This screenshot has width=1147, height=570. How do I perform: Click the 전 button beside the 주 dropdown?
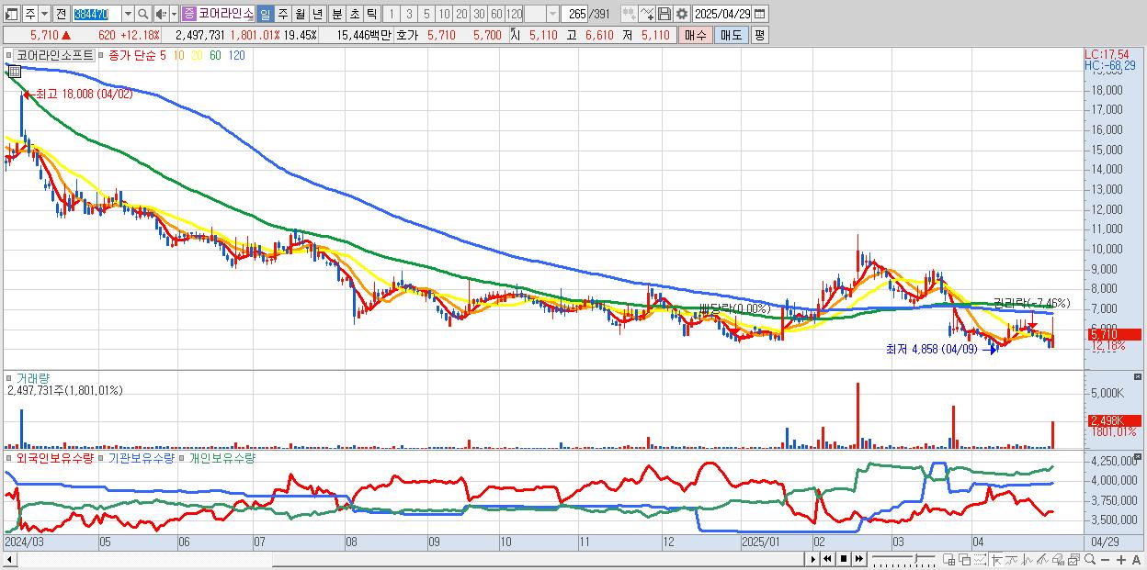tap(61, 15)
